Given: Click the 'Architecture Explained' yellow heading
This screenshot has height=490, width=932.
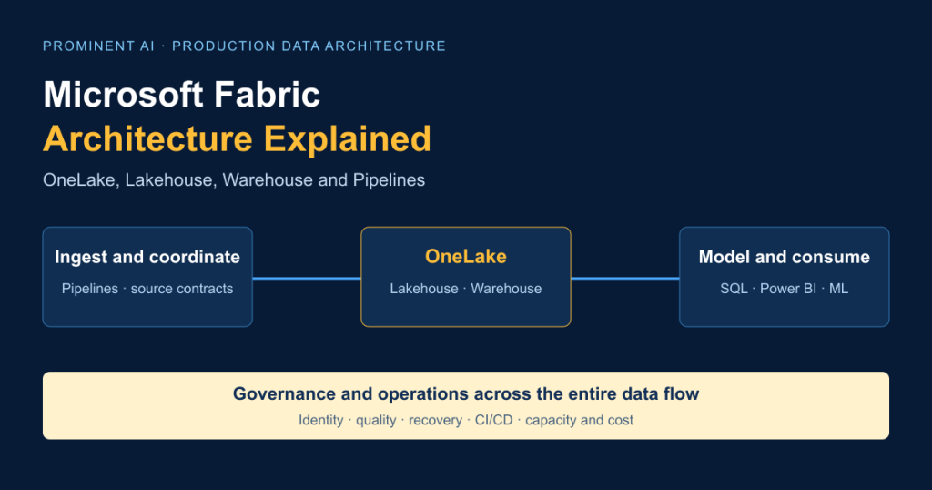Looking at the screenshot, I should 238,139.
